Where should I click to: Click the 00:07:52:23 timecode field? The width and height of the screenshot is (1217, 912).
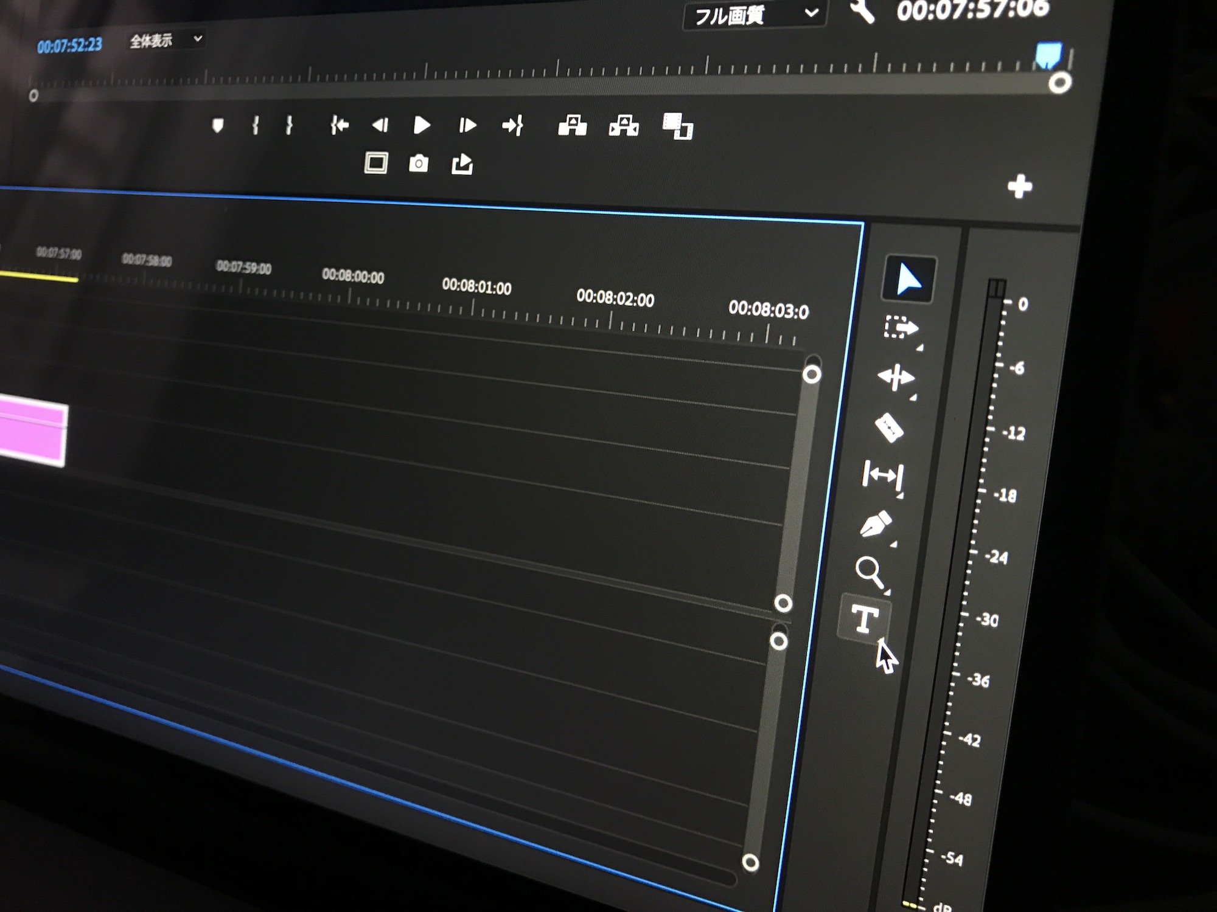tap(69, 46)
